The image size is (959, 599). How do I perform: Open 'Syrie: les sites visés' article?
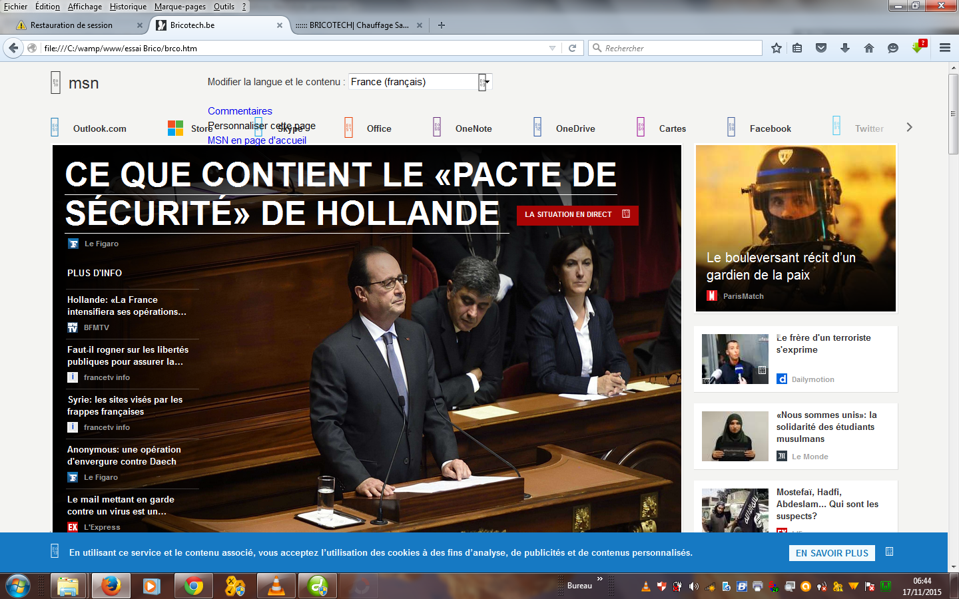(x=125, y=405)
